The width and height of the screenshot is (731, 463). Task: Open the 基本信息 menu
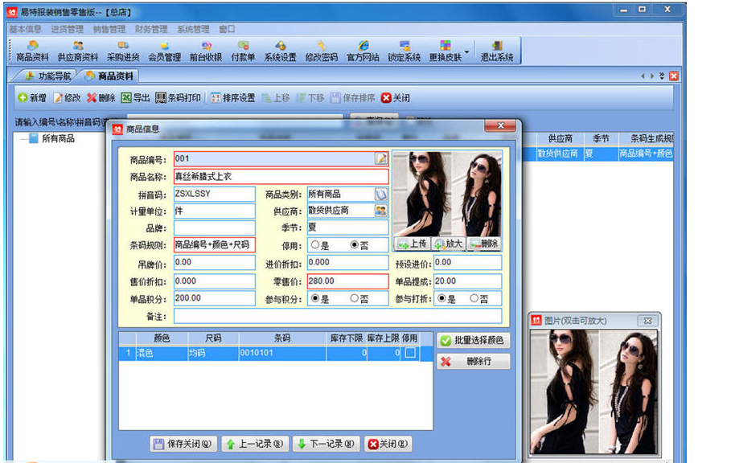tap(25, 29)
